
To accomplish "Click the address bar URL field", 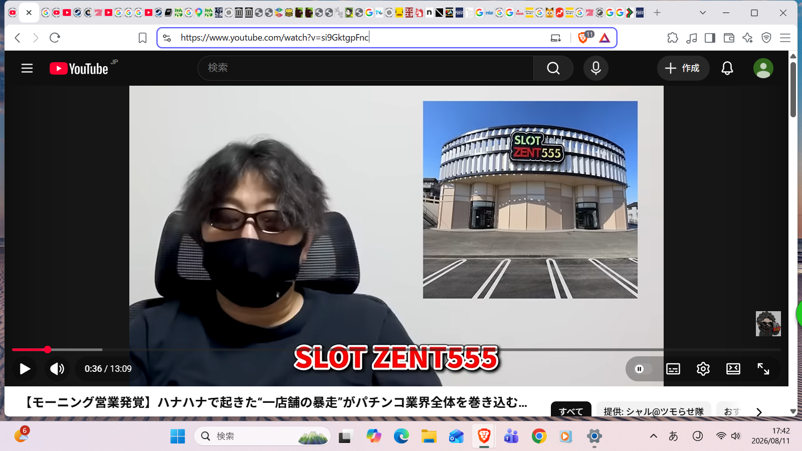I will tap(361, 38).
